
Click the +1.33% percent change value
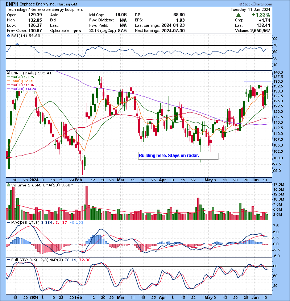tap(261, 15)
